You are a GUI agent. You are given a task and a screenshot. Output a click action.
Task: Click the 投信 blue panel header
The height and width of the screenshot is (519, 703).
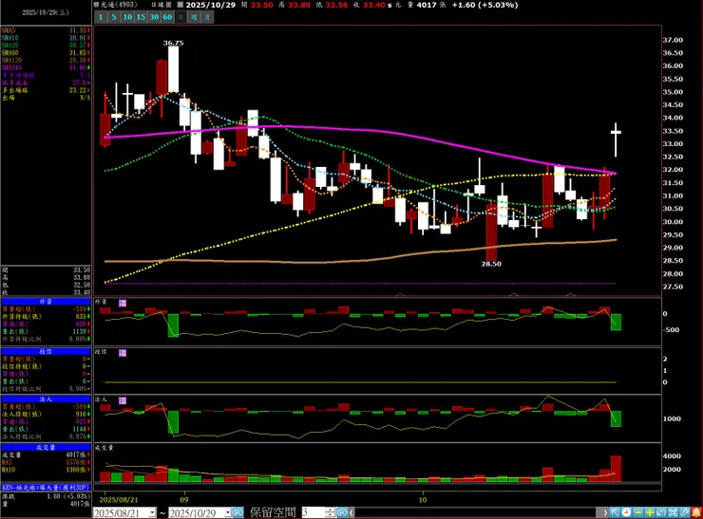click(46, 351)
